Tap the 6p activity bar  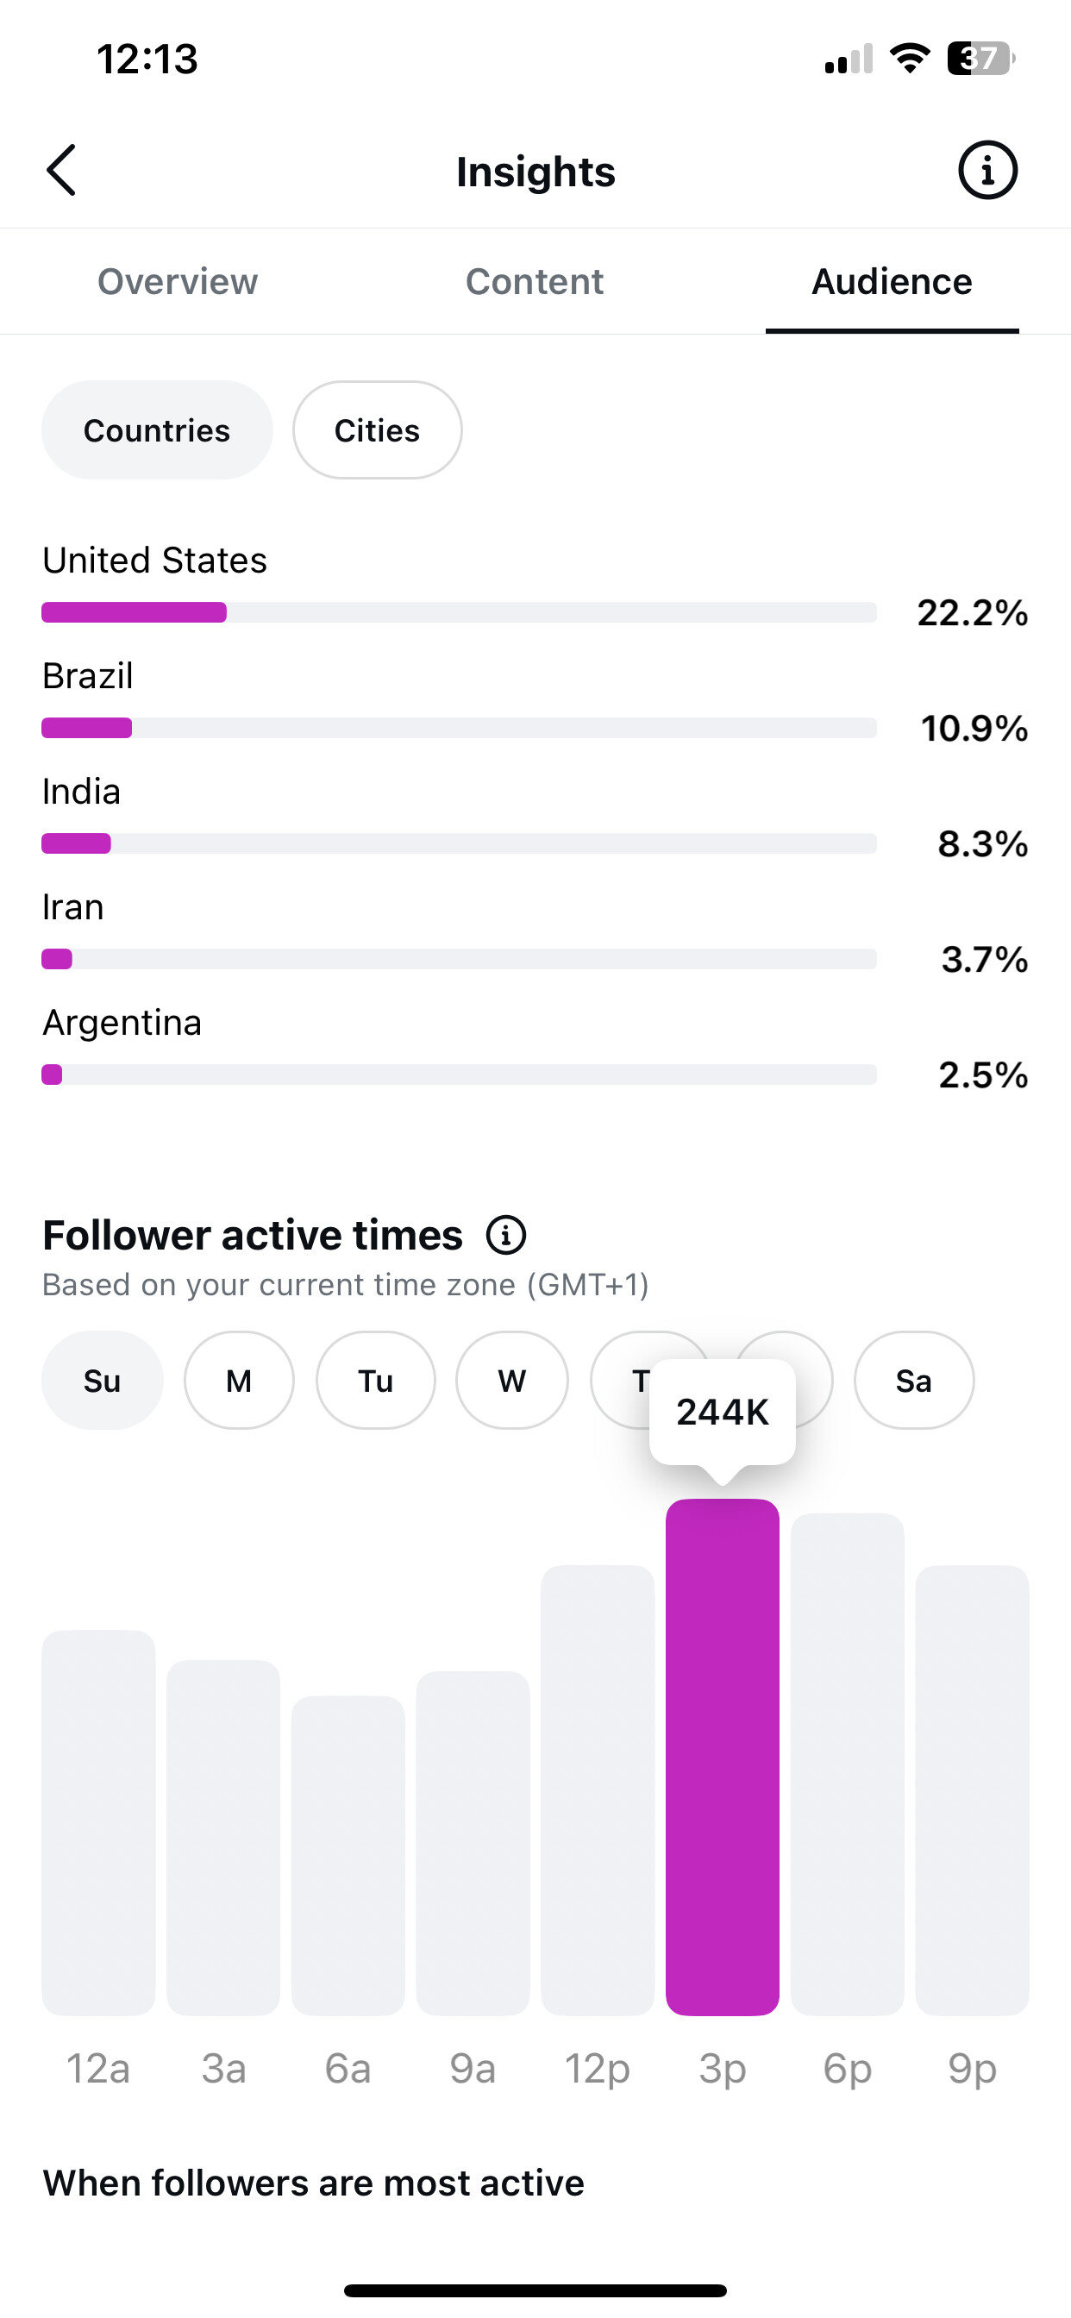[x=847, y=1764]
